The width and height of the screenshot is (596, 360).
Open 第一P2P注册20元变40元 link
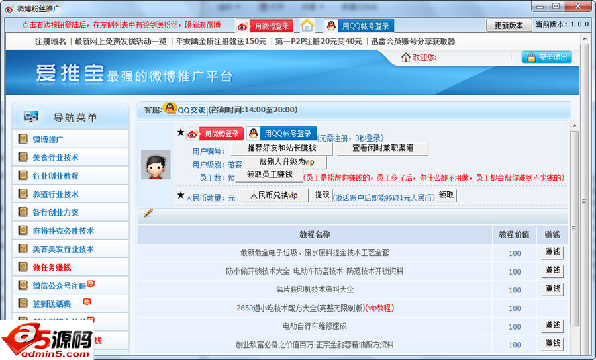(x=319, y=42)
